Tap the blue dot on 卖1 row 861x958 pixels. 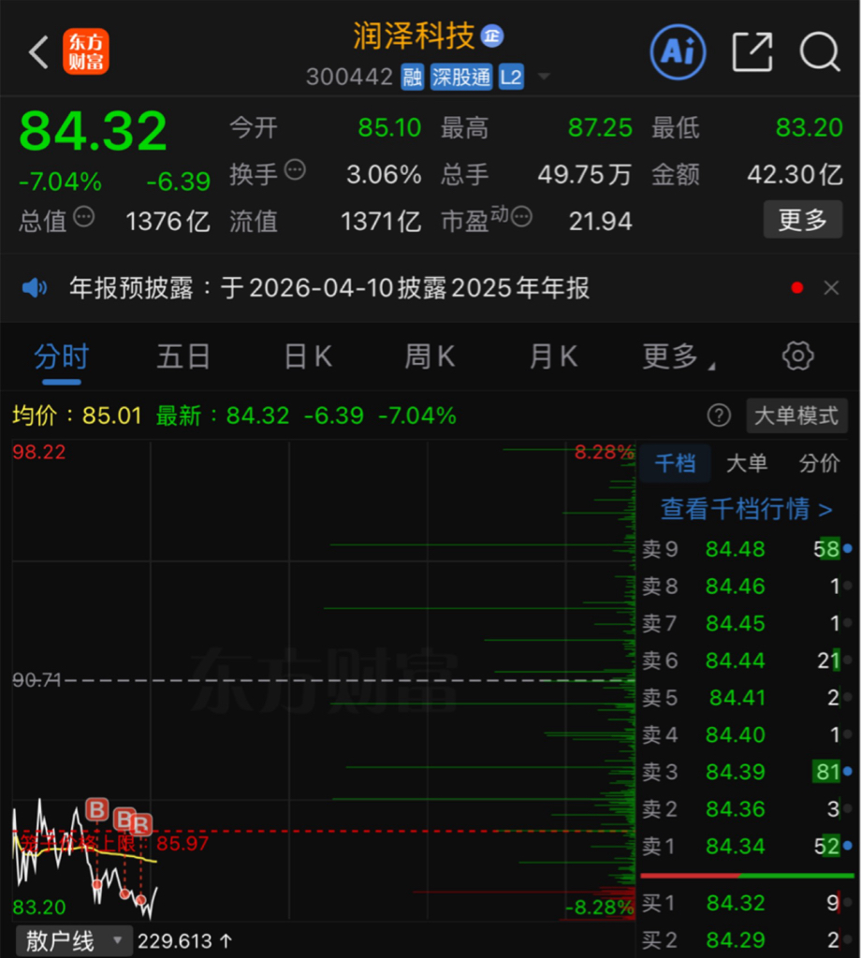(848, 846)
